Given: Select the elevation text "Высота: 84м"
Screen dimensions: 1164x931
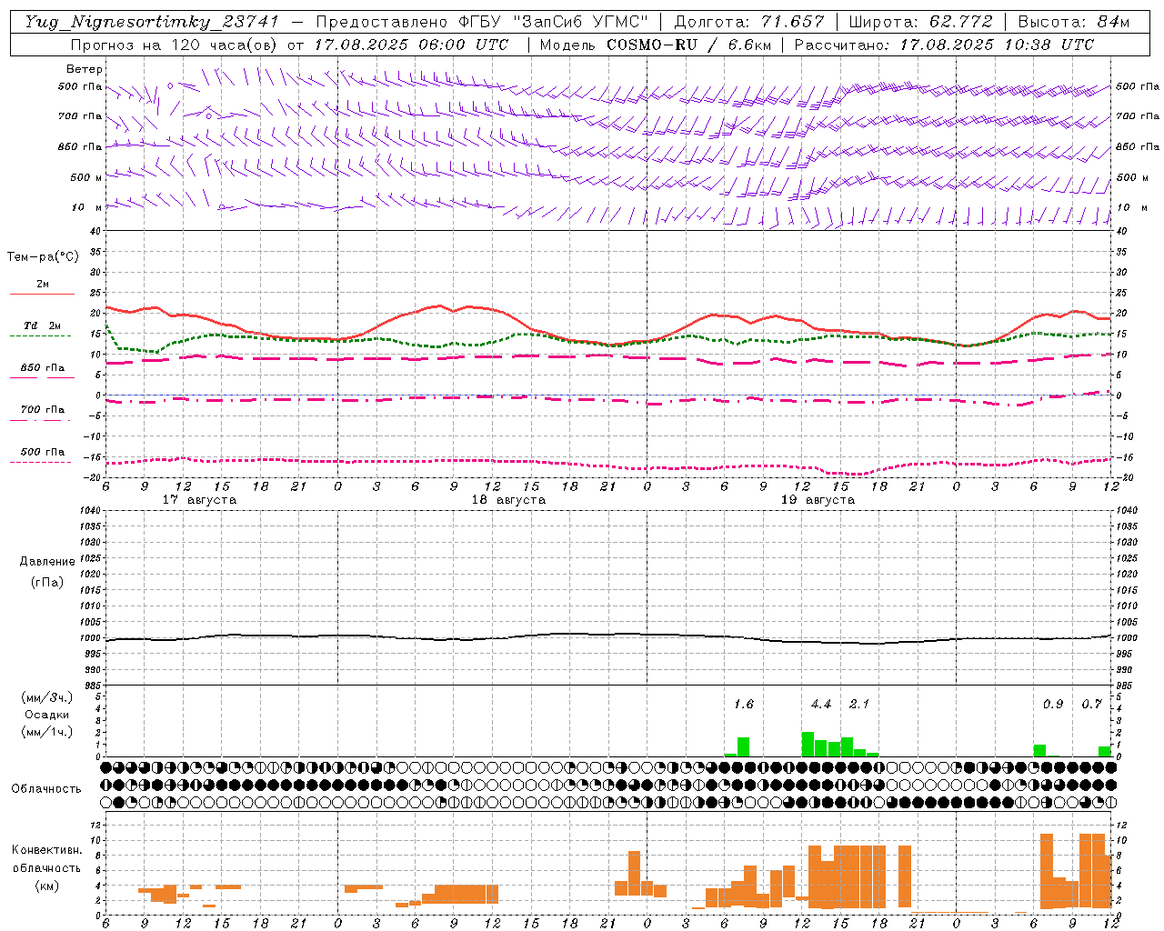Looking at the screenshot, I should coord(1074,22).
